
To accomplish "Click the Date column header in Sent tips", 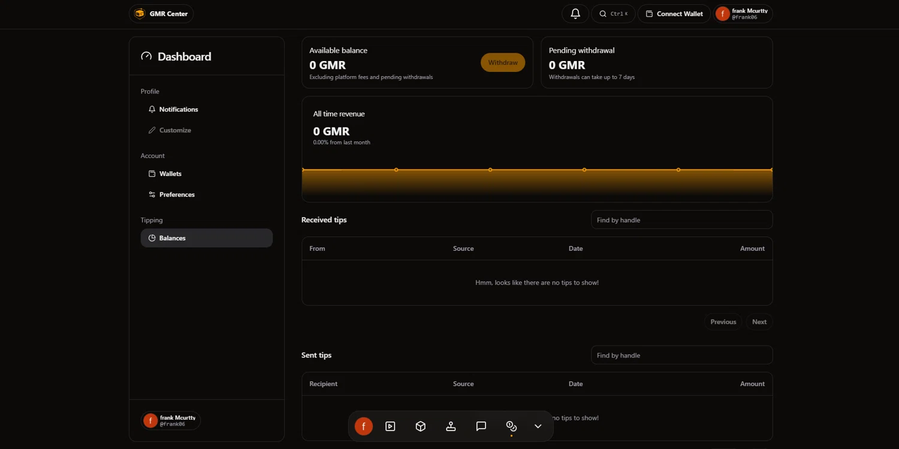I will pyautogui.click(x=575, y=384).
